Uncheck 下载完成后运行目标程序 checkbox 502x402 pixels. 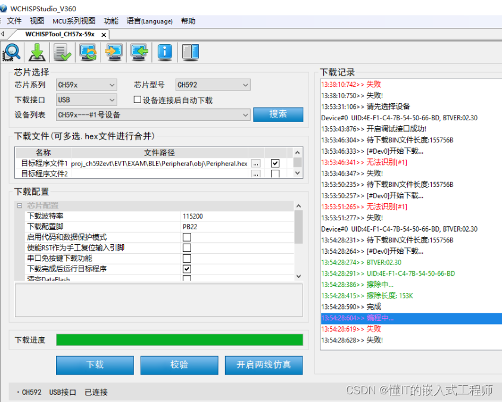click(x=187, y=269)
